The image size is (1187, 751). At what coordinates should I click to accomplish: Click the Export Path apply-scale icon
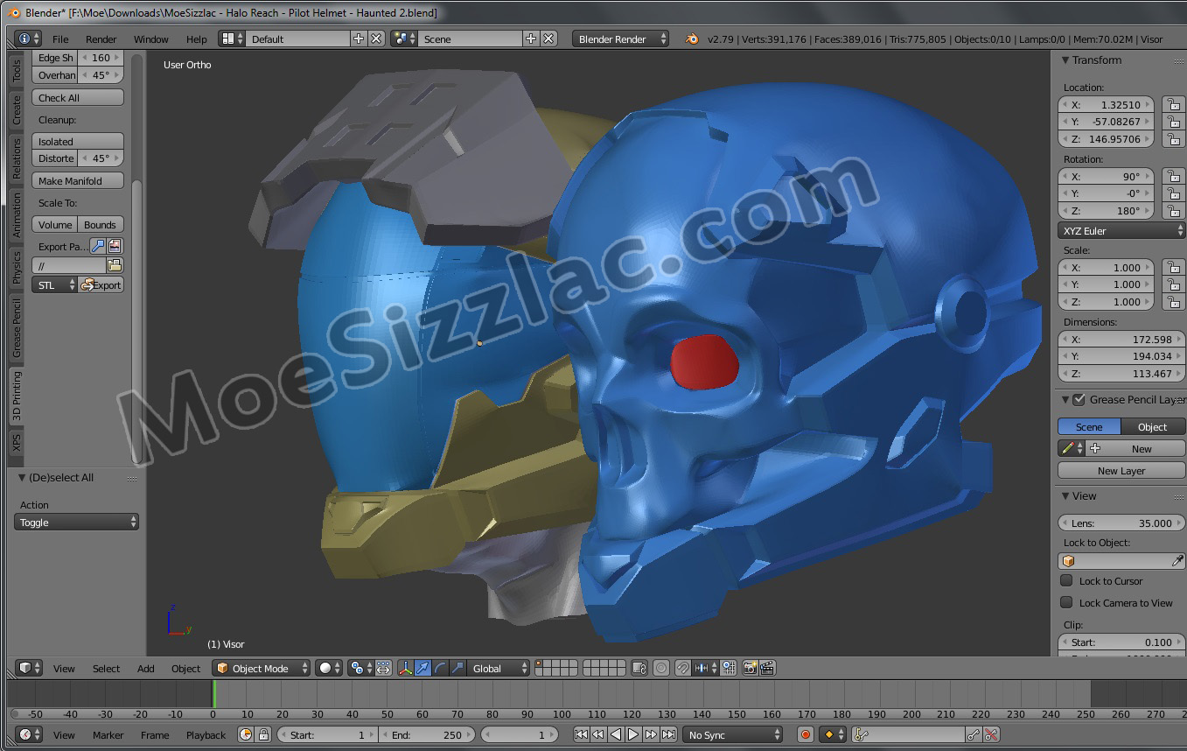click(x=98, y=247)
